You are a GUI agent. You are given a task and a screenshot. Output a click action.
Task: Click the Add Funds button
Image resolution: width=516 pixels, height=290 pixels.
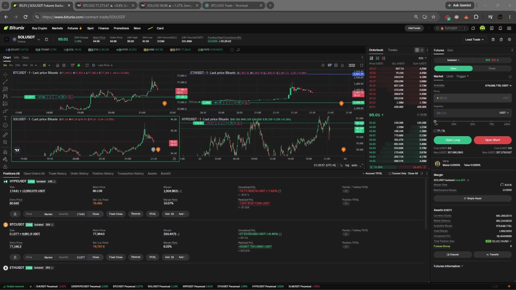point(414,28)
